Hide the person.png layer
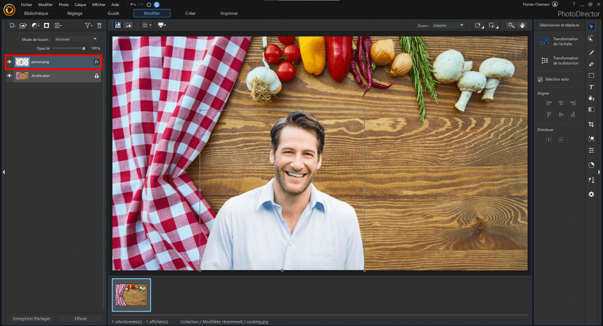This screenshot has width=603, height=326. pyautogui.click(x=10, y=62)
